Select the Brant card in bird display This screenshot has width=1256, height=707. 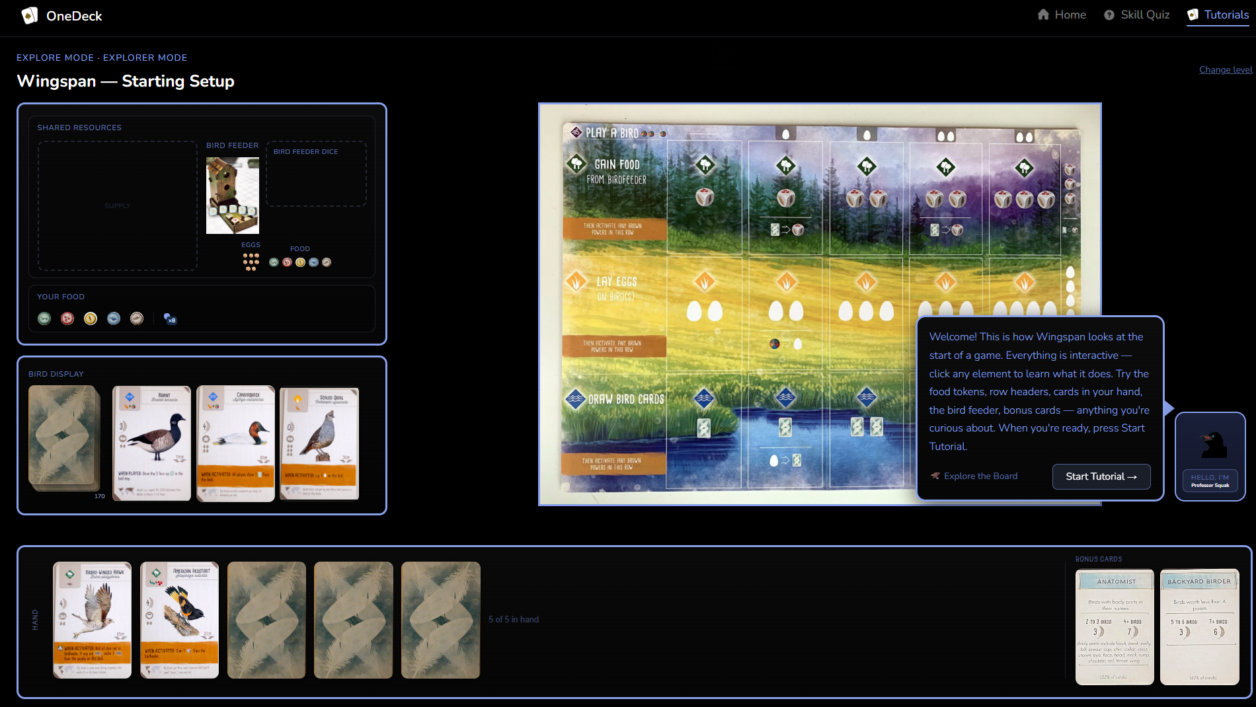pos(152,443)
